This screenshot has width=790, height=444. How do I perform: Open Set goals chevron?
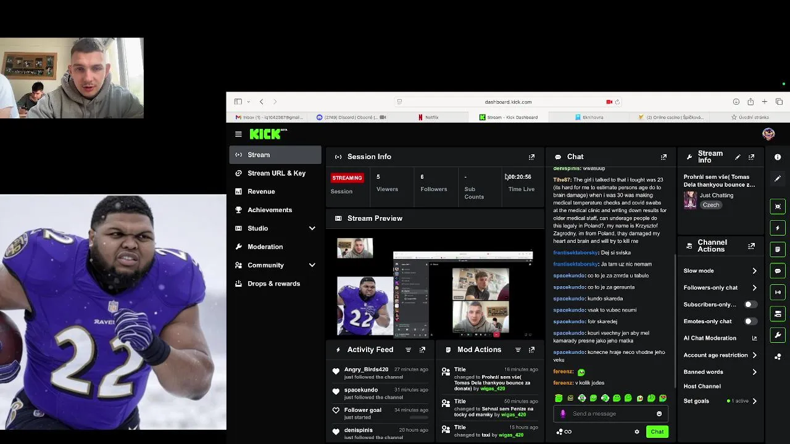pos(754,401)
